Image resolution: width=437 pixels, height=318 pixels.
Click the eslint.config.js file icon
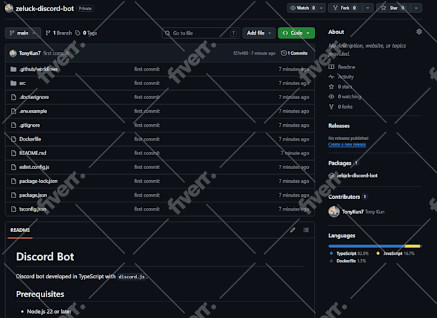coord(13,167)
